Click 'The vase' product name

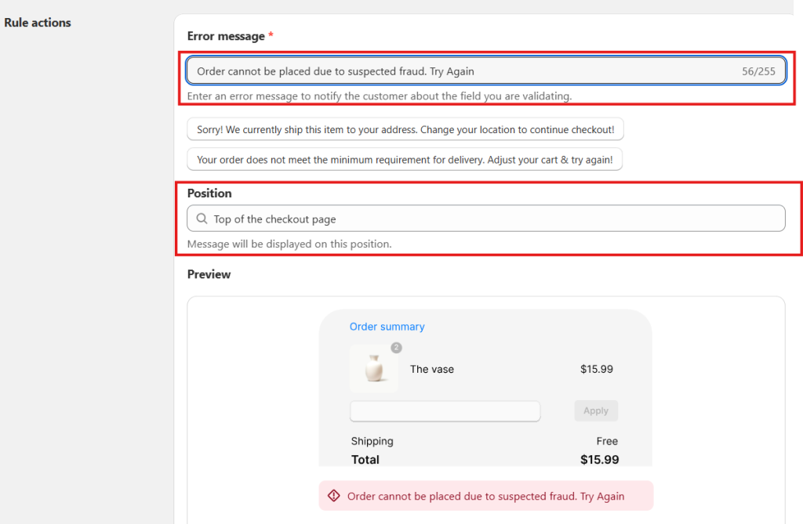pyautogui.click(x=432, y=369)
